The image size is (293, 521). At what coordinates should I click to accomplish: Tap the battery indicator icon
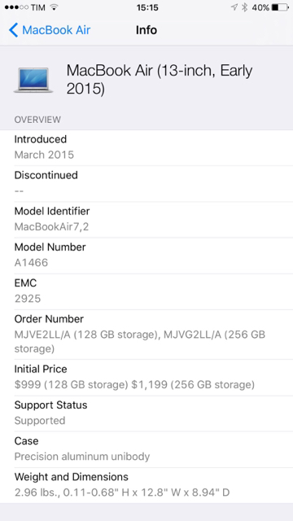tap(280, 7)
